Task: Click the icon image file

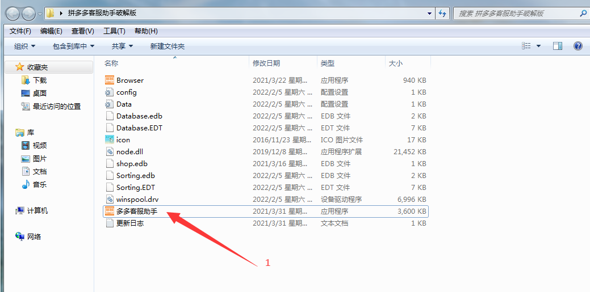Action: pyautogui.click(x=110, y=140)
